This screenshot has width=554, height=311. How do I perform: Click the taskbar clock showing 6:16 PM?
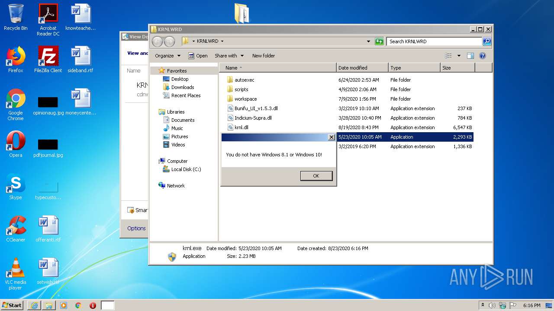coord(531,305)
